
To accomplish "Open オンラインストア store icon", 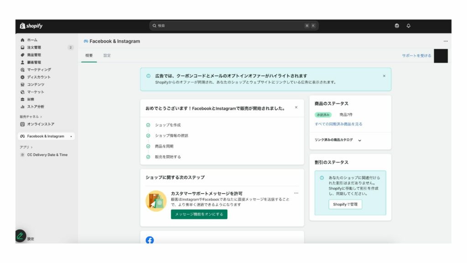I will (x=22, y=124).
